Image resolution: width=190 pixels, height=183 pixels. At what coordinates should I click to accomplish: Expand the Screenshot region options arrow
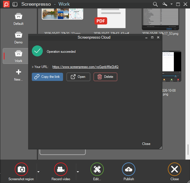tap(38, 172)
